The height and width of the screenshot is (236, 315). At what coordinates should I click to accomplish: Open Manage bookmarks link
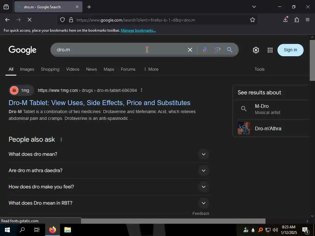(x=138, y=30)
